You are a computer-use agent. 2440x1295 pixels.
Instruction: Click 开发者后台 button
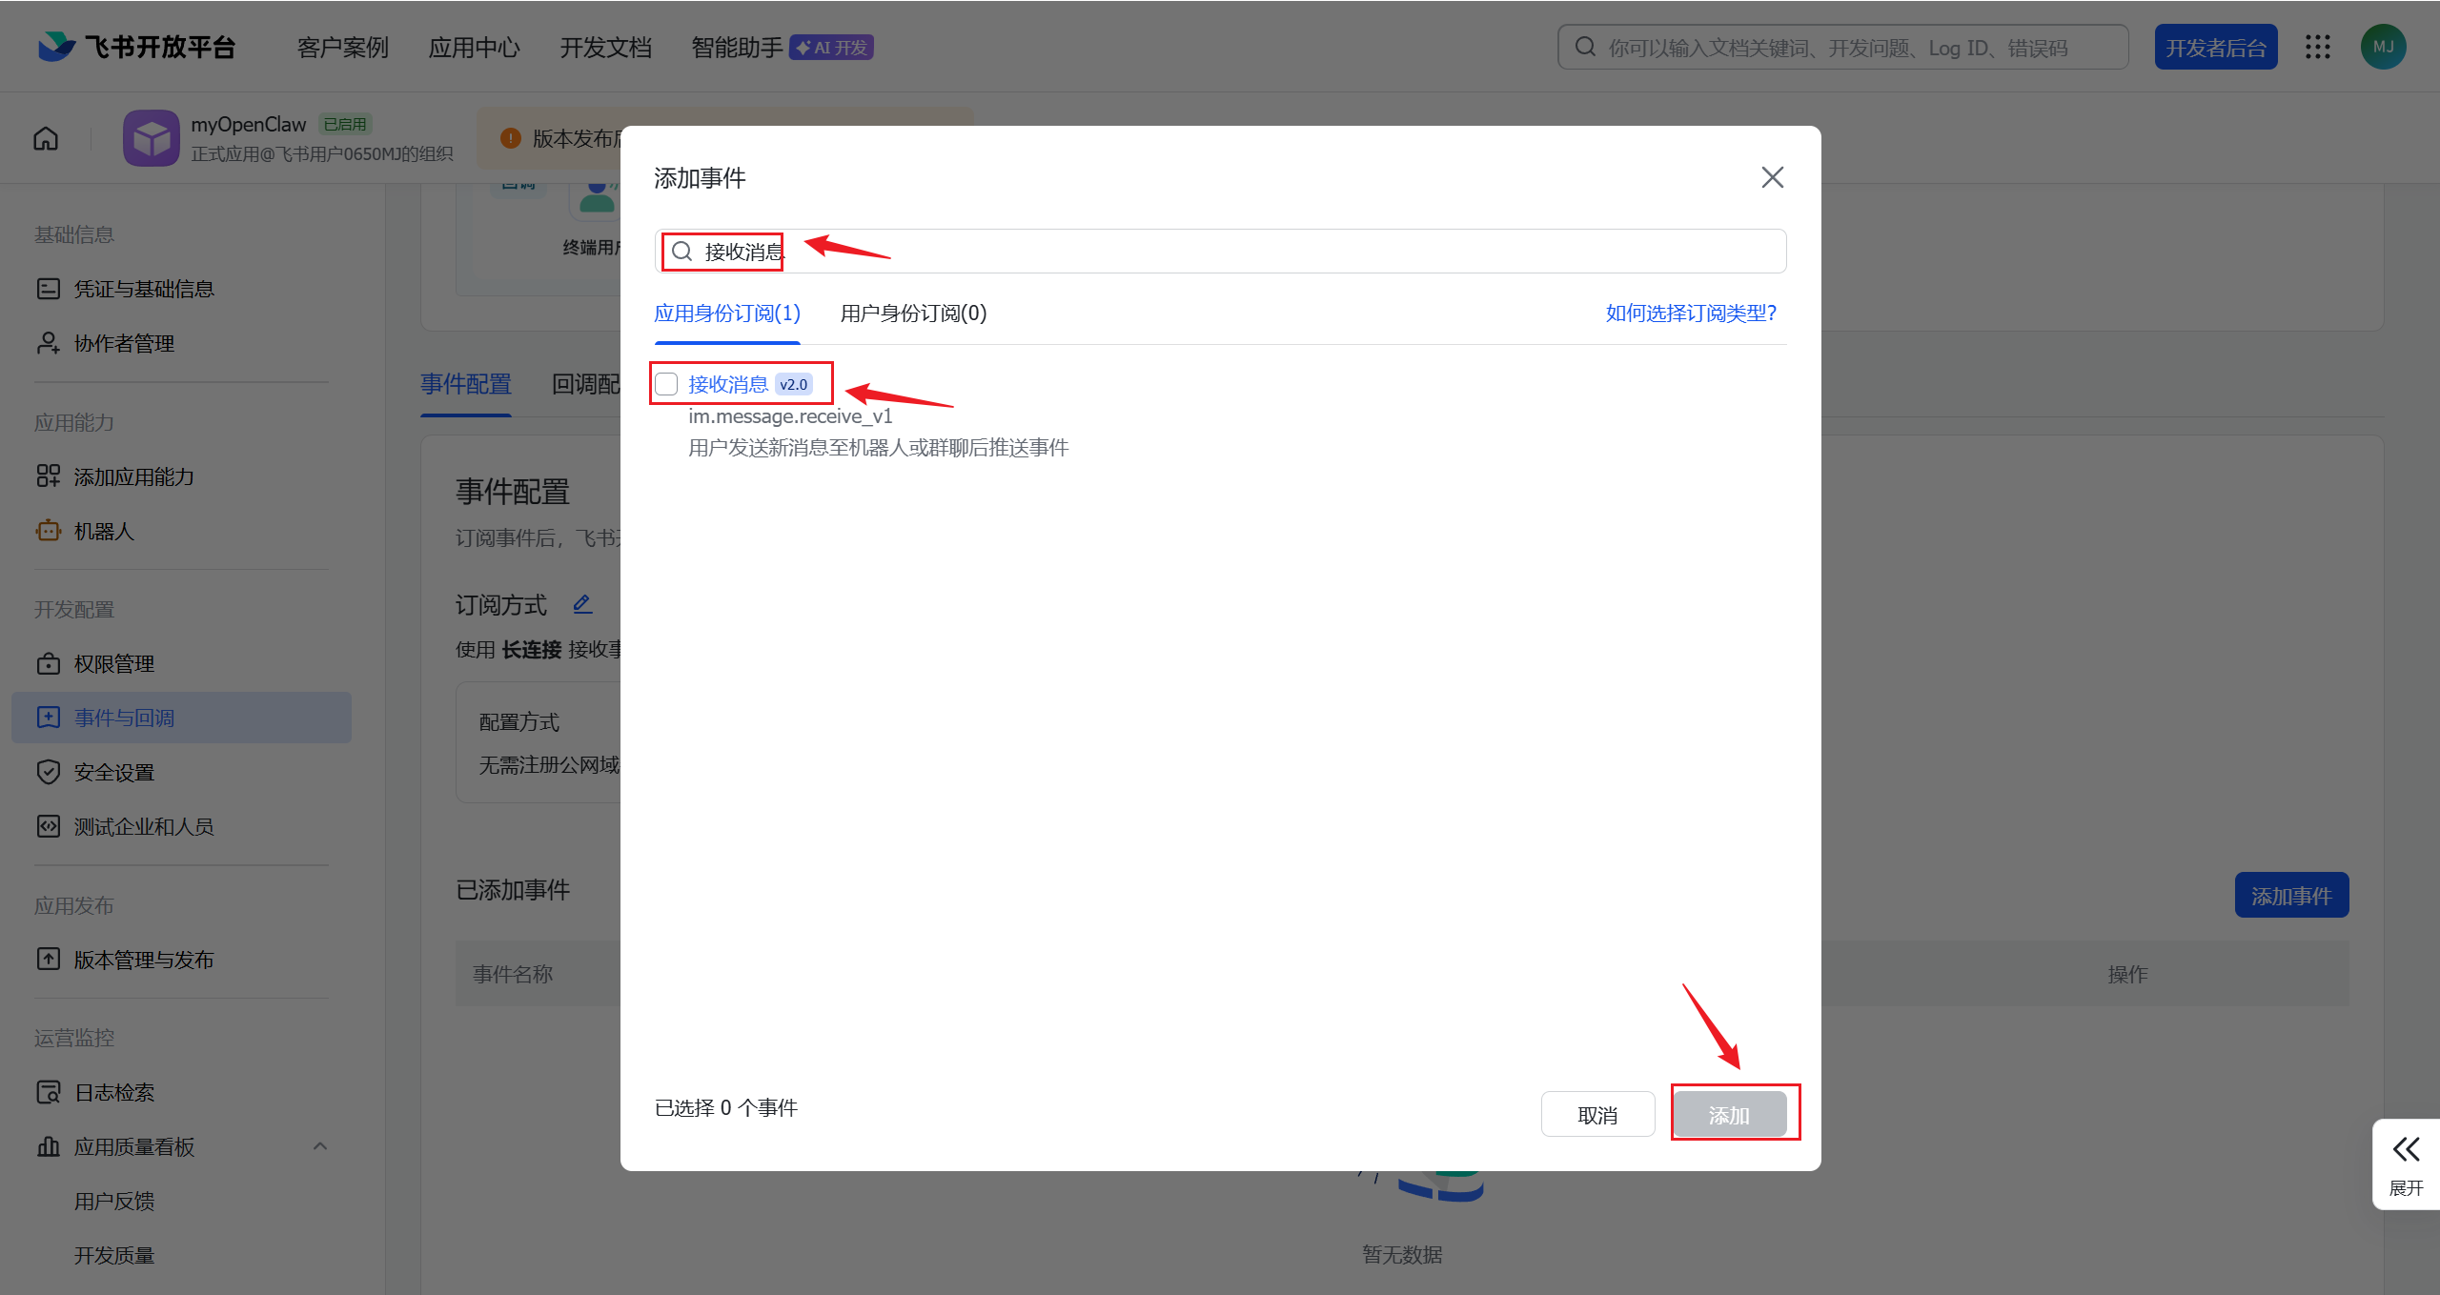point(2216,47)
